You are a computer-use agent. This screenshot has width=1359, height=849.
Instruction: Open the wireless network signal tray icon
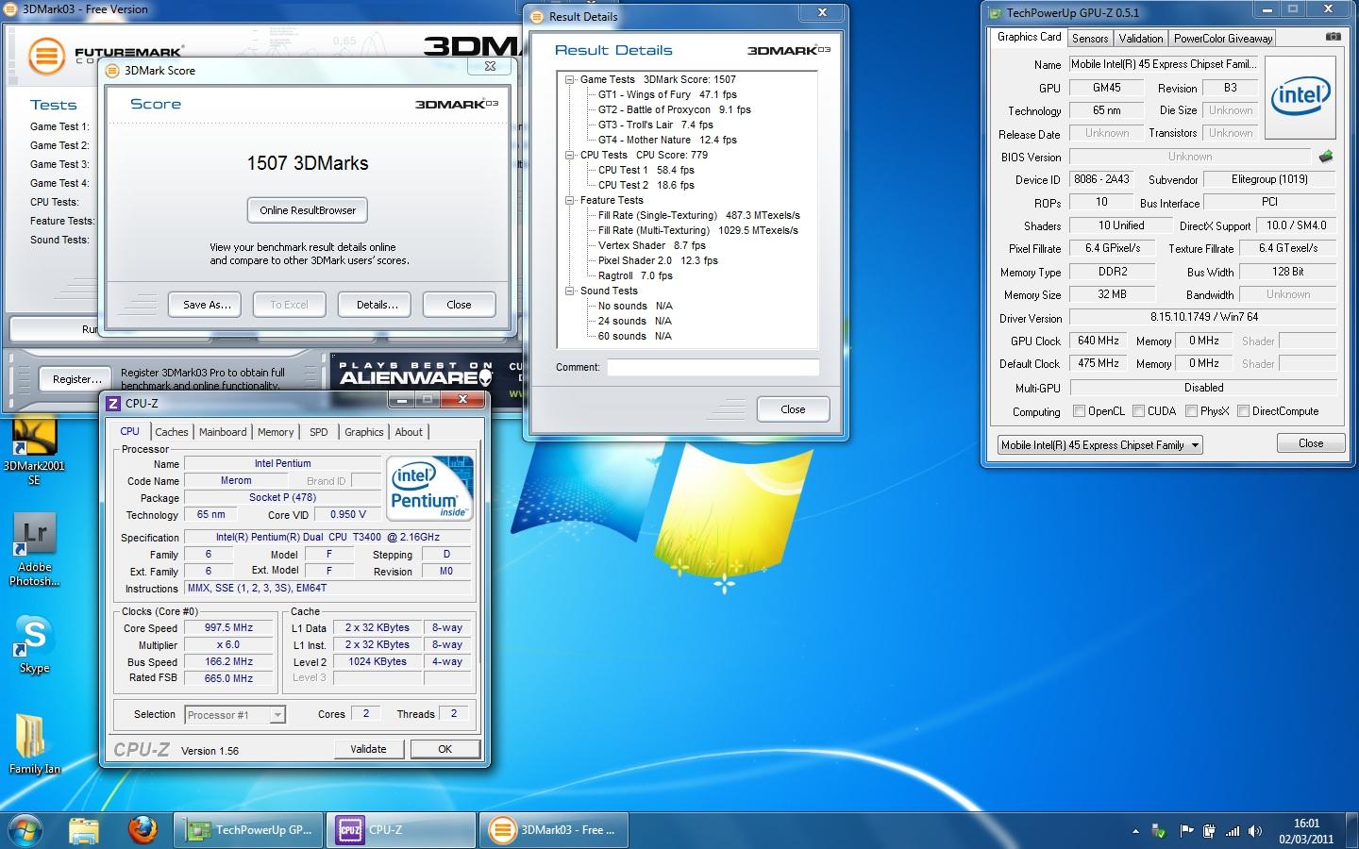(1233, 831)
